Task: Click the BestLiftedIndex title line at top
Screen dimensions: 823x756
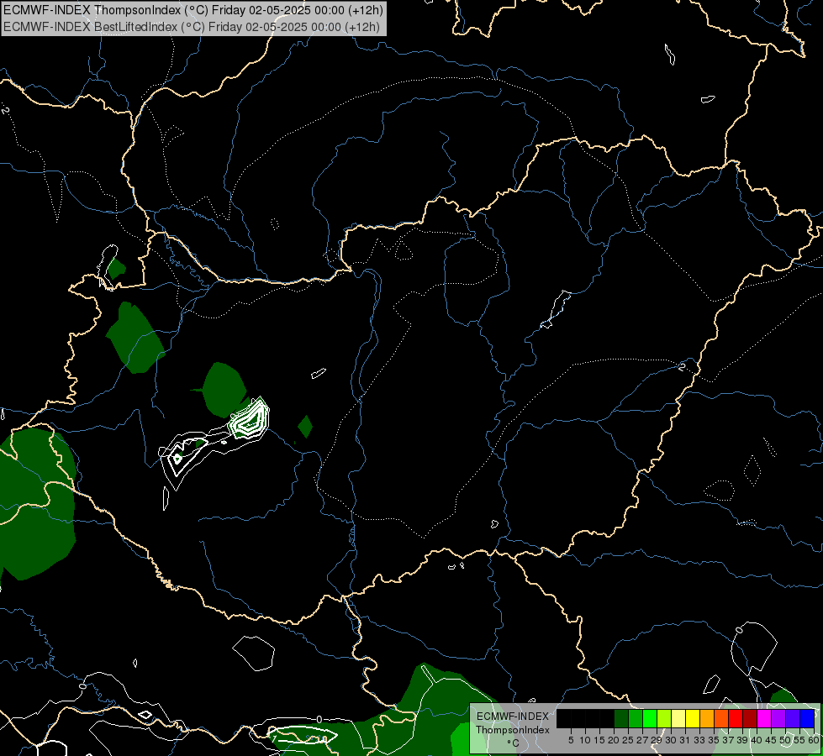Action: coord(192,26)
